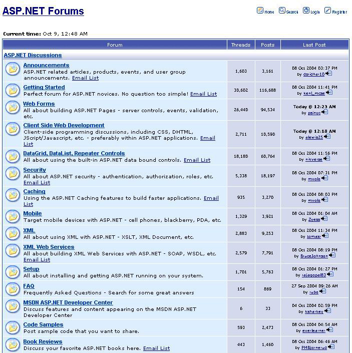Click the folder icon beside Code Samples

[13, 327]
